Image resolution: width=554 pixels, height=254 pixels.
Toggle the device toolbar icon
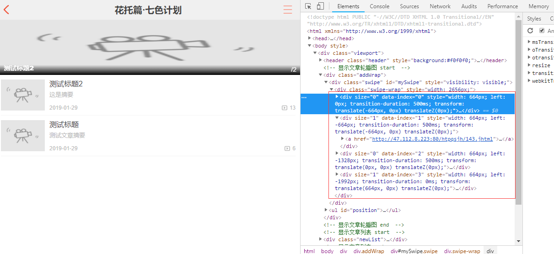[x=320, y=6]
